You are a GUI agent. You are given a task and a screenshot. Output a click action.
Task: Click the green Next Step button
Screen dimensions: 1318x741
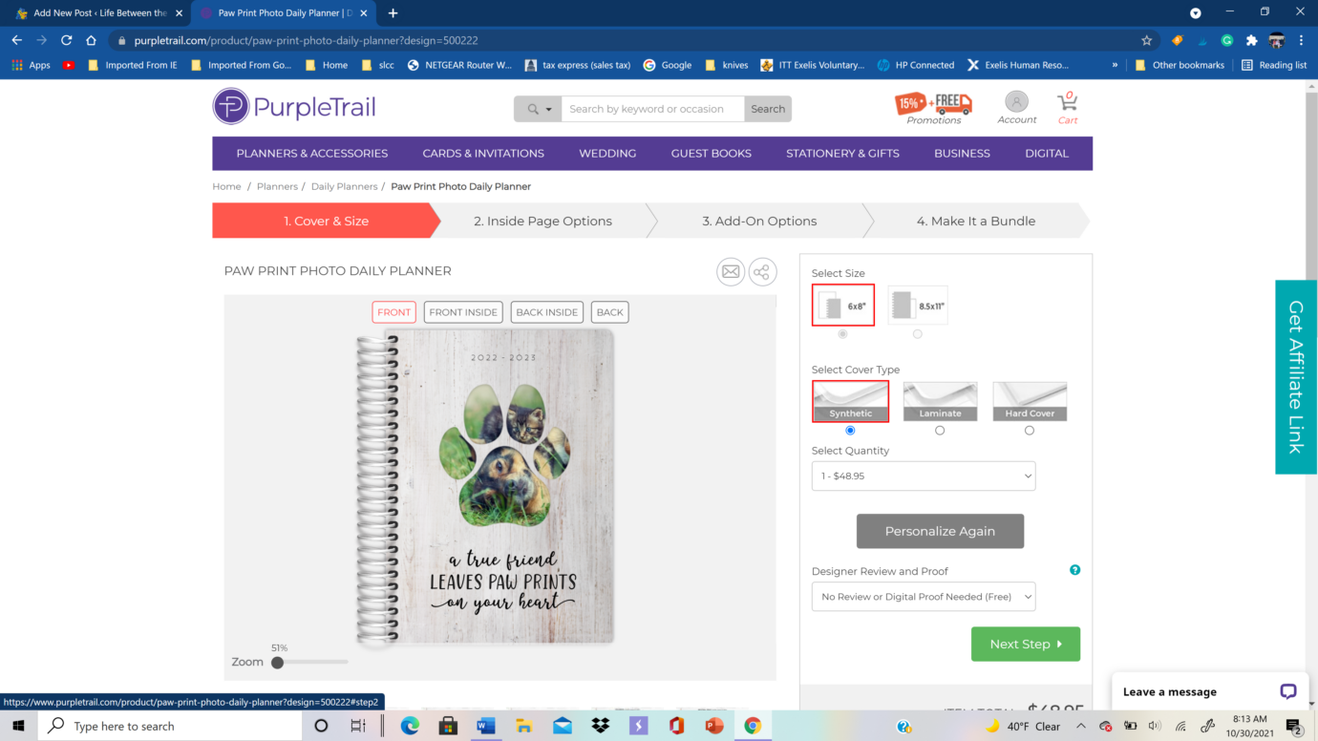pos(1026,644)
